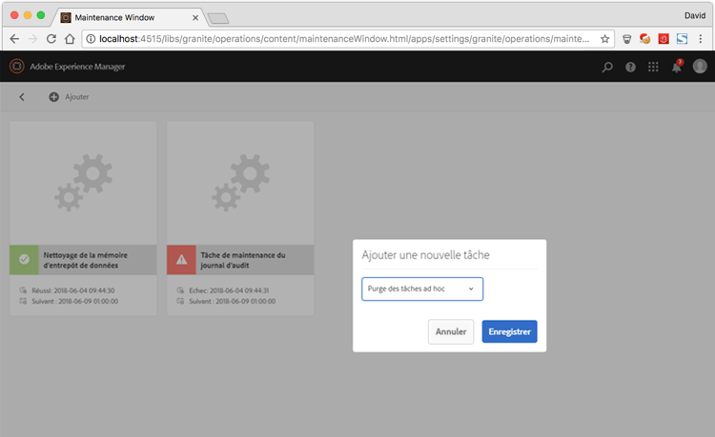Click the Suivant date under audit journal card
This screenshot has height=437, width=715.
(x=232, y=302)
